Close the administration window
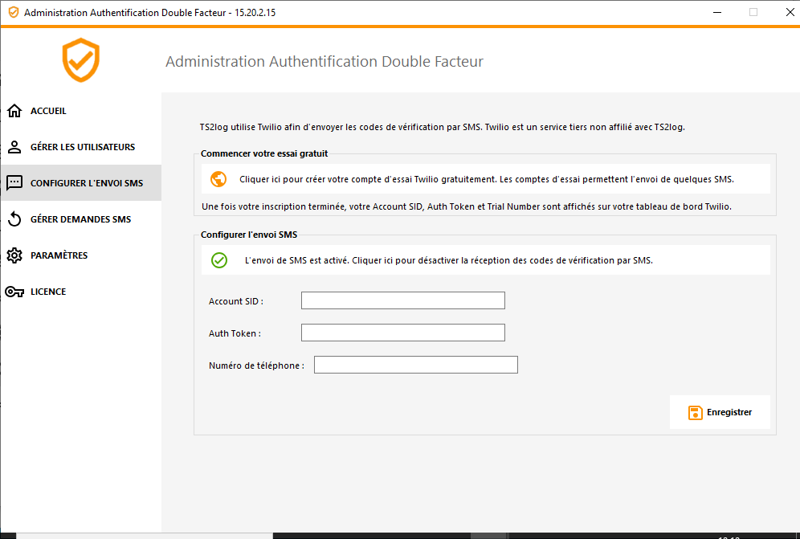 coord(790,12)
